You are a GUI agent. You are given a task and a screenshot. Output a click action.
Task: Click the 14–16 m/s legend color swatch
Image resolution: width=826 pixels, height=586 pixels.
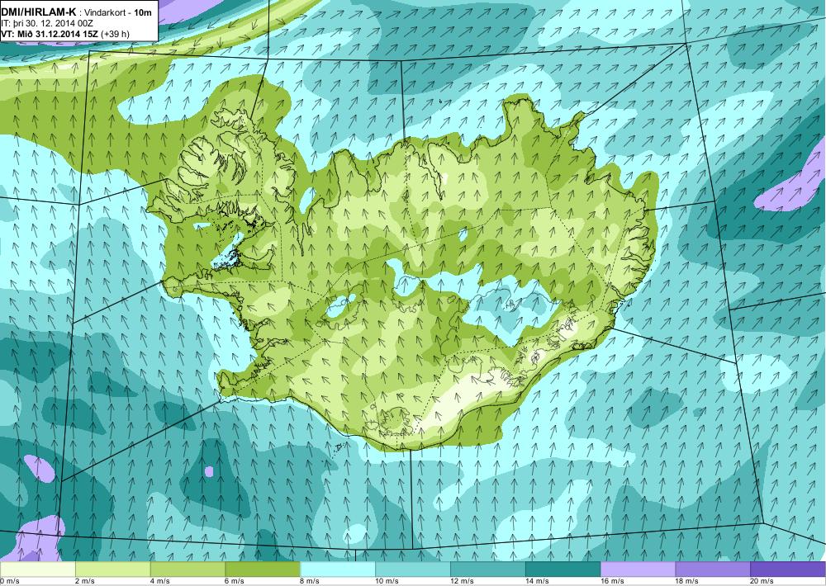563,569
